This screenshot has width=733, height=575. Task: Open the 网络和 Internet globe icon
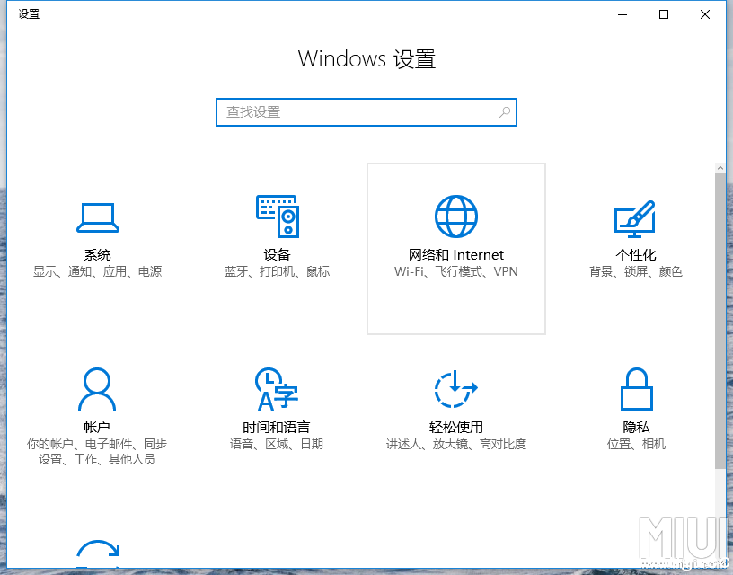point(455,215)
